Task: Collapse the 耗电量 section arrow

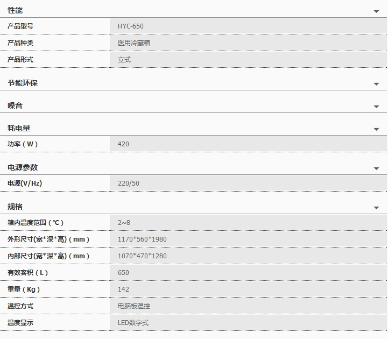Action: [376, 130]
